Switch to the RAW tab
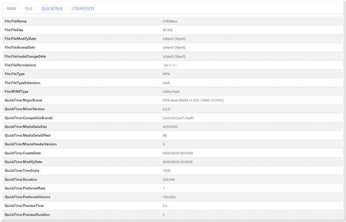 coord(12,9)
